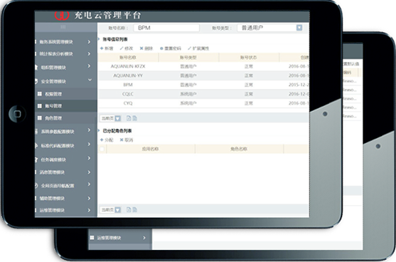Click the icon left of 任务调度模块
The width and height of the screenshot is (396, 262).
(36, 159)
